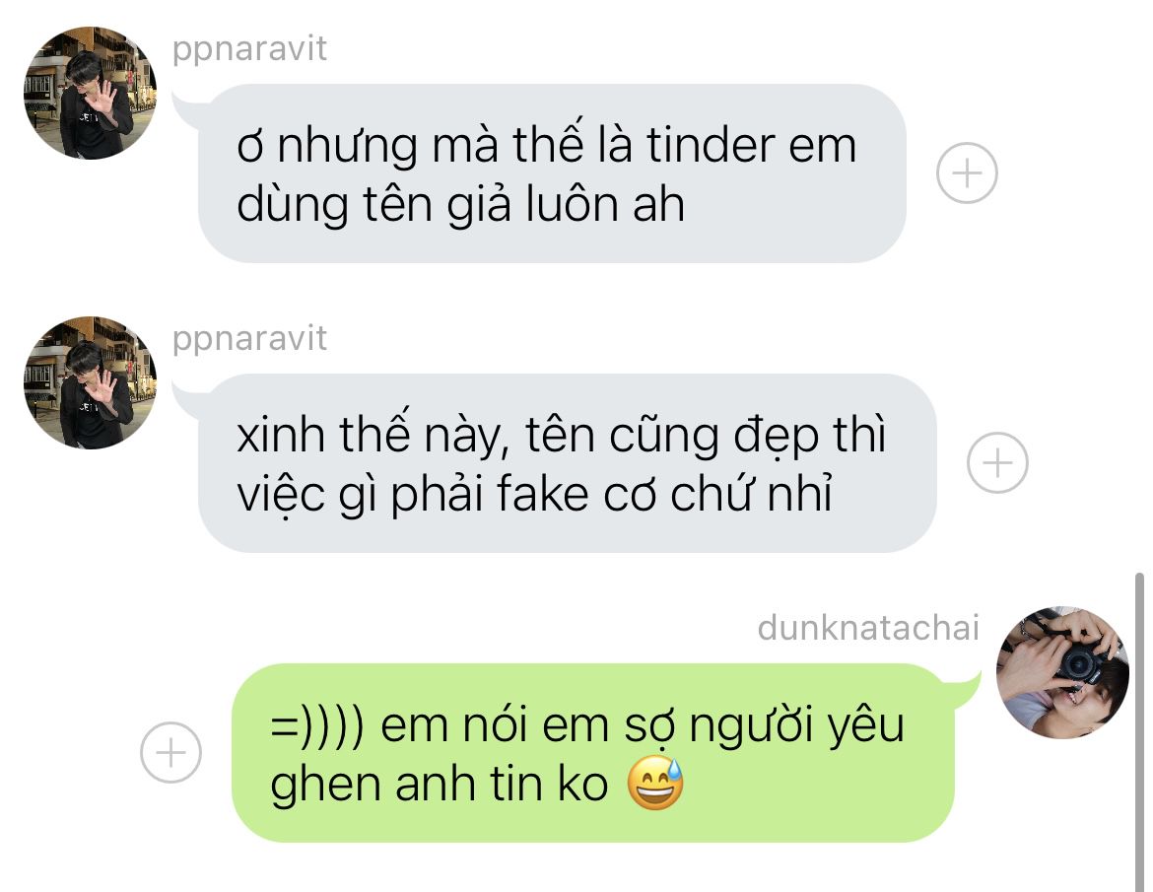Click the ppnaravit username above the second message
The image size is (1153, 892).
coord(249,339)
